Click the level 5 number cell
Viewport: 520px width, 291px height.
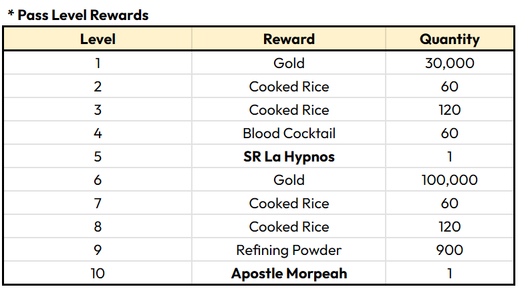(x=98, y=157)
